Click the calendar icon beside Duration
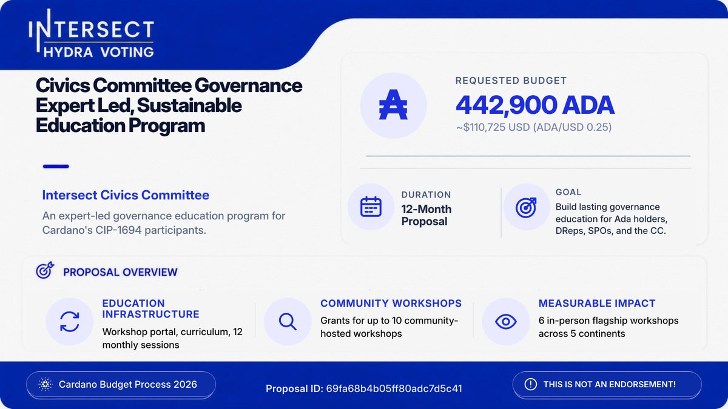Screen dimensions: 728x409 (371, 207)
